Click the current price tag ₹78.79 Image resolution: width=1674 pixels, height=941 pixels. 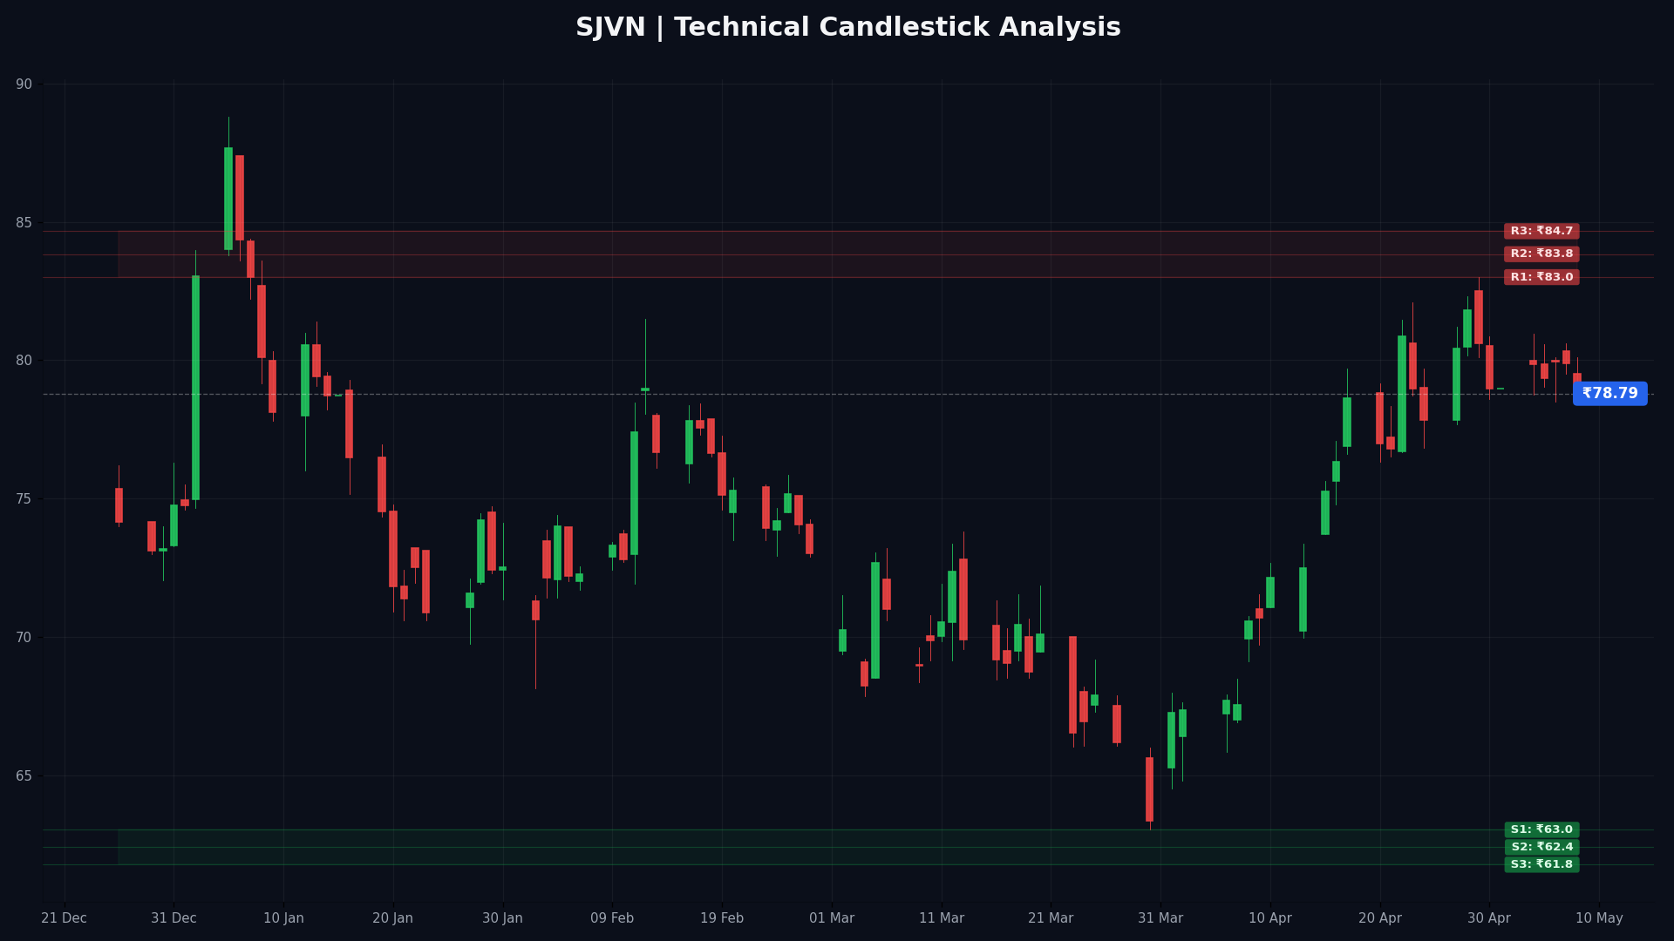coord(1609,394)
